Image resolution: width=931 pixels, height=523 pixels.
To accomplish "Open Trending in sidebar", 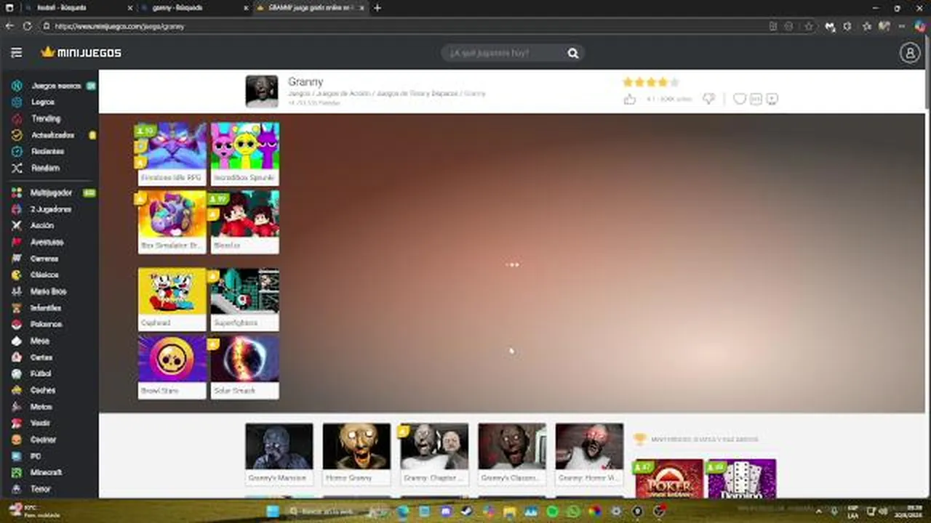I will click(x=46, y=118).
